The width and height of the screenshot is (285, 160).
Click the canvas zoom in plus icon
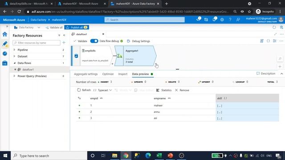tap(280, 67)
